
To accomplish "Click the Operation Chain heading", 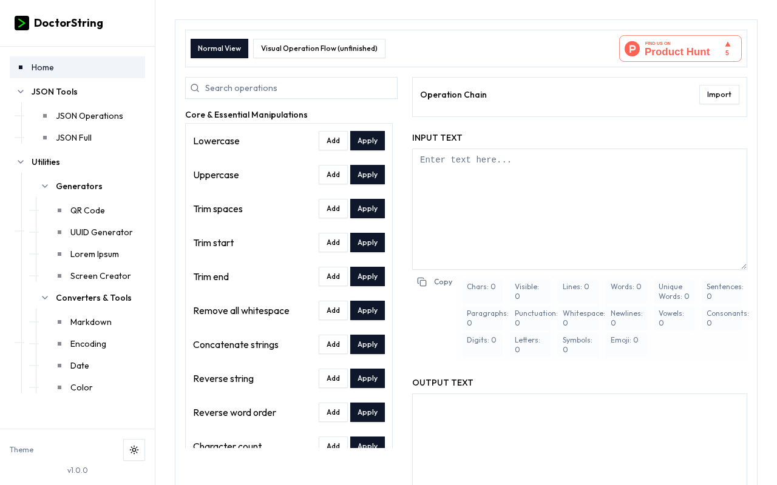I will click(x=453, y=95).
